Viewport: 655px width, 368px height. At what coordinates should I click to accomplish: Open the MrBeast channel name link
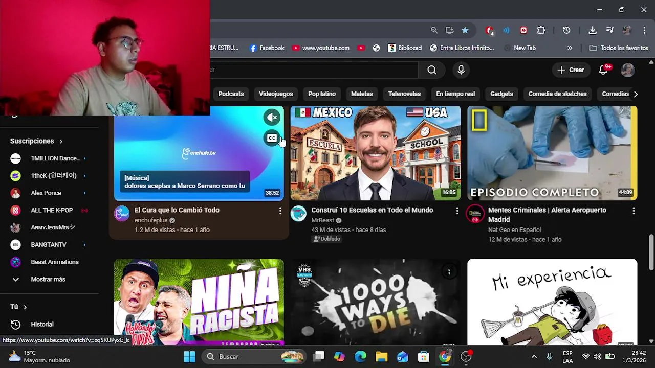(x=322, y=220)
